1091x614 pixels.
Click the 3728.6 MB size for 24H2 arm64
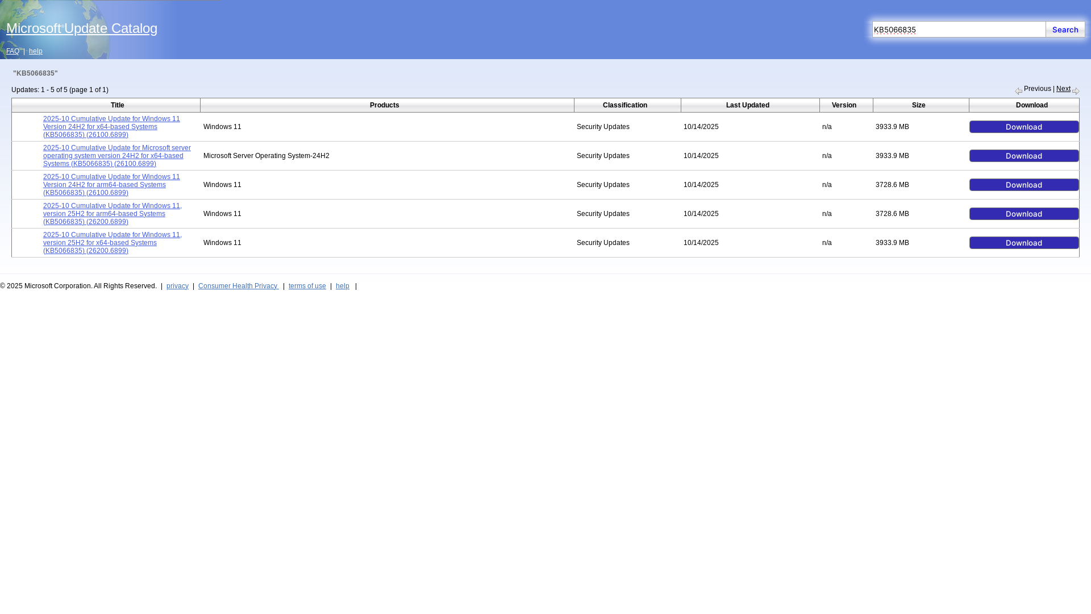coord(892,185)
